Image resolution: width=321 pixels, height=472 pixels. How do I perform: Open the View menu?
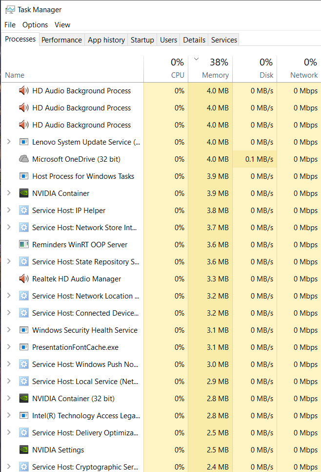coord(62,25)
